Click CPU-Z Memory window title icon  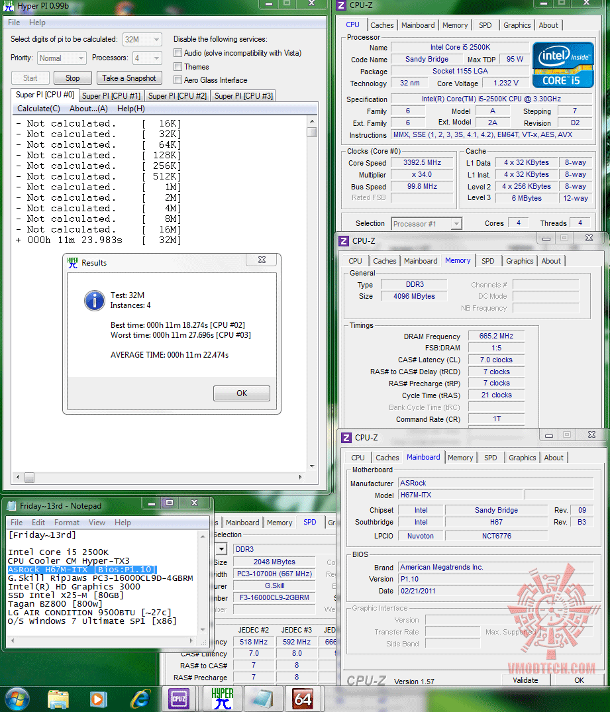tap(344, 240)
